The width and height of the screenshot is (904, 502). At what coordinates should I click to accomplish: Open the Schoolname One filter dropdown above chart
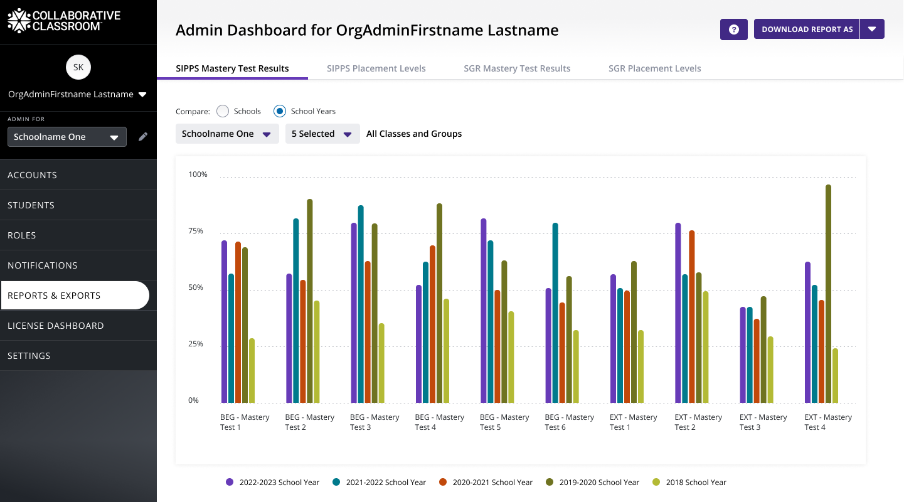click(226, 134)
